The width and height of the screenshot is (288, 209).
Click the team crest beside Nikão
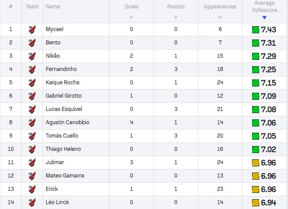pyautogui.click(x=32, y=56)
